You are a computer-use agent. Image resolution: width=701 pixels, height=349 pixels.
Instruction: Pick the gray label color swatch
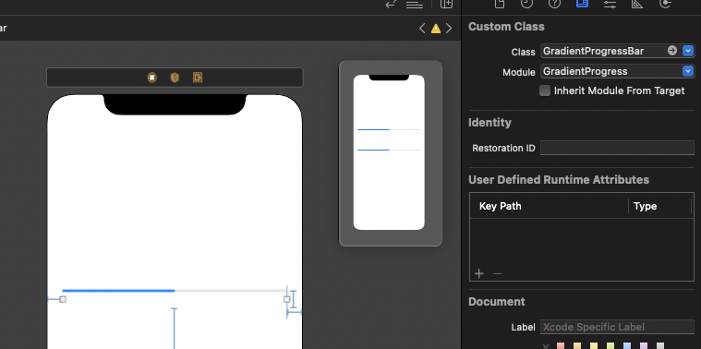point(660,346)
